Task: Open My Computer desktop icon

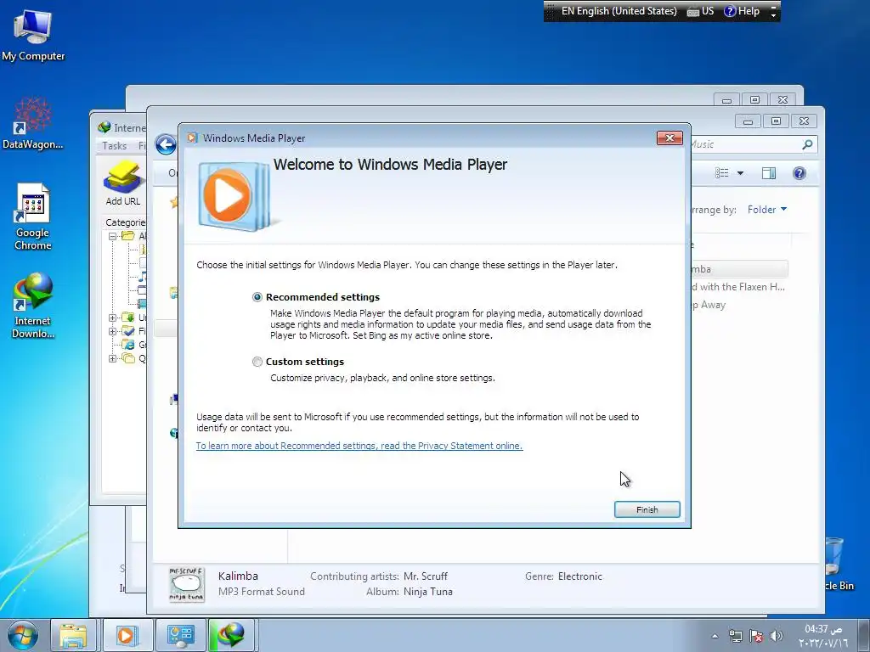Action: click(33, 36)
